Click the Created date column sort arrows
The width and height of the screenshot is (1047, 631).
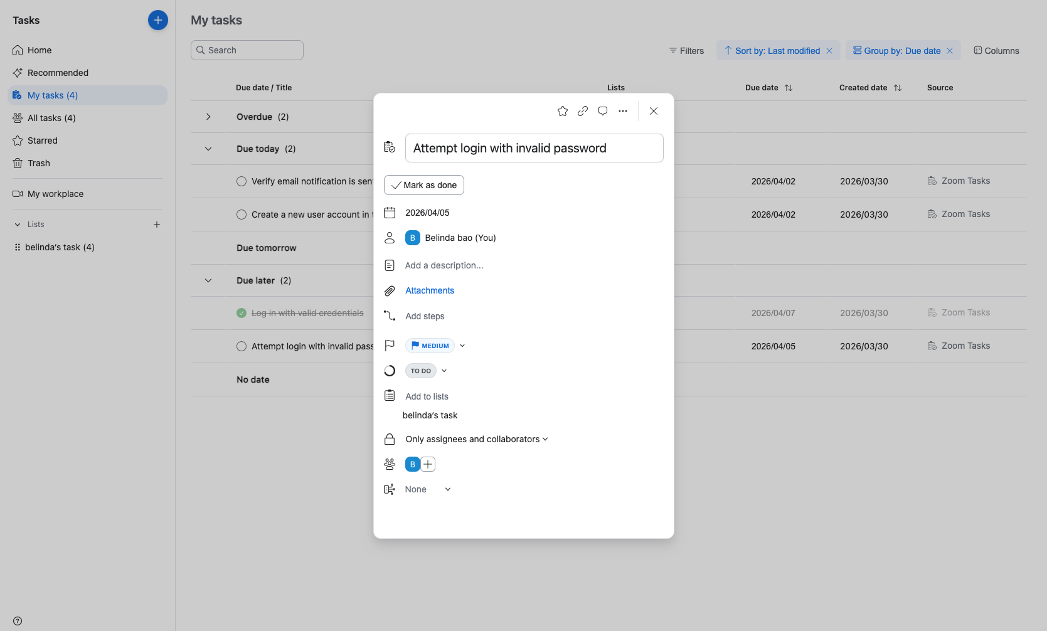pos(898,88)
